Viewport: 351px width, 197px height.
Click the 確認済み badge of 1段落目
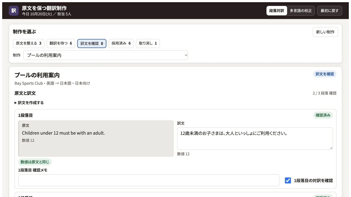(323, 115)
